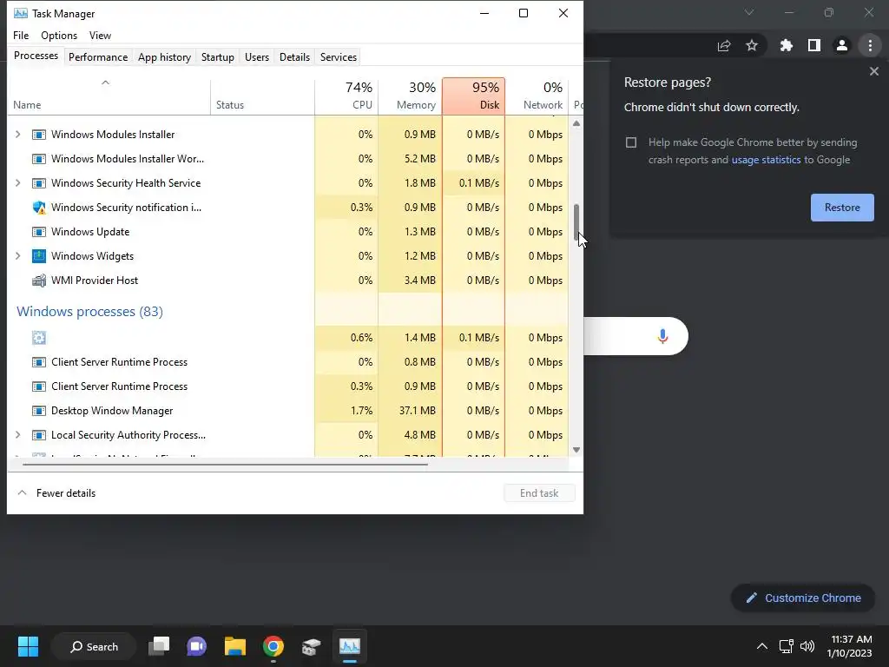Click the scrollbar down arrow
The height and width of the screenshot is (667, 889).
click(x=576, y=450)
